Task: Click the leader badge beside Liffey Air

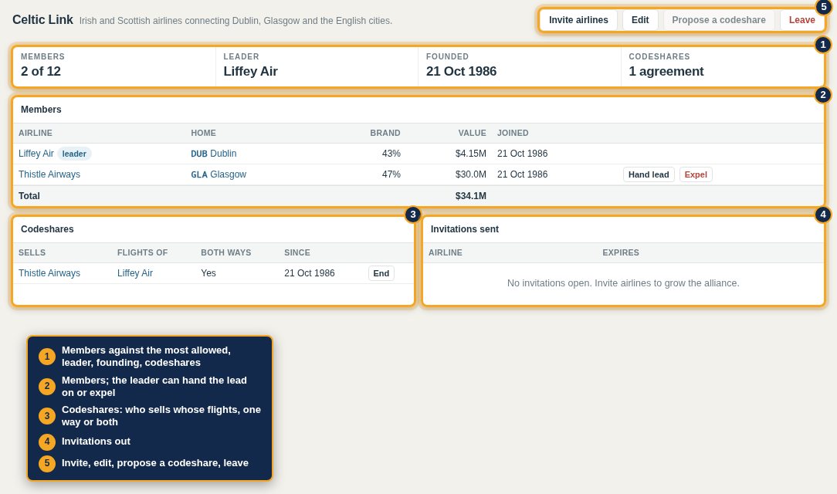Action: point(74,154)
